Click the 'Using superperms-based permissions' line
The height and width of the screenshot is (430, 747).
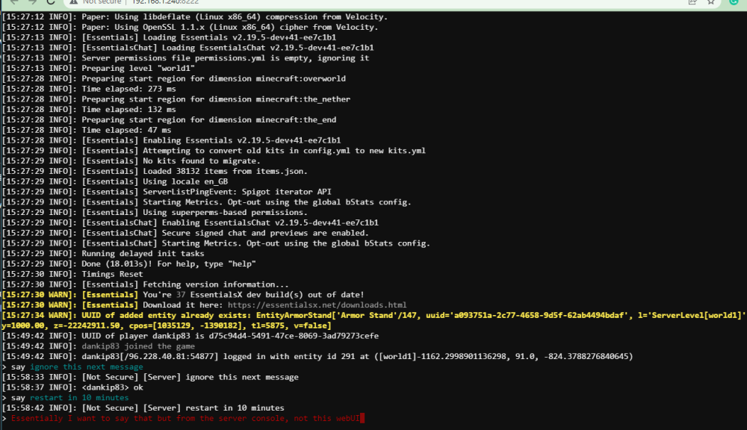click(x=155, y=212)
